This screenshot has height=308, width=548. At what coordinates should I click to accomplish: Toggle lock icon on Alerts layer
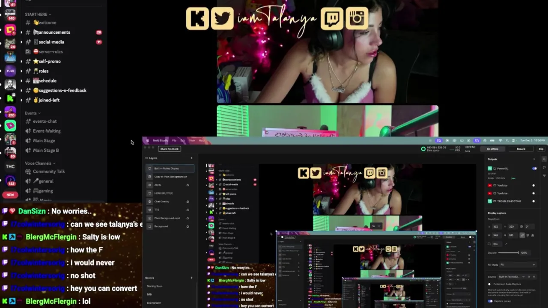pyautogui.click(x=188, y=185)
